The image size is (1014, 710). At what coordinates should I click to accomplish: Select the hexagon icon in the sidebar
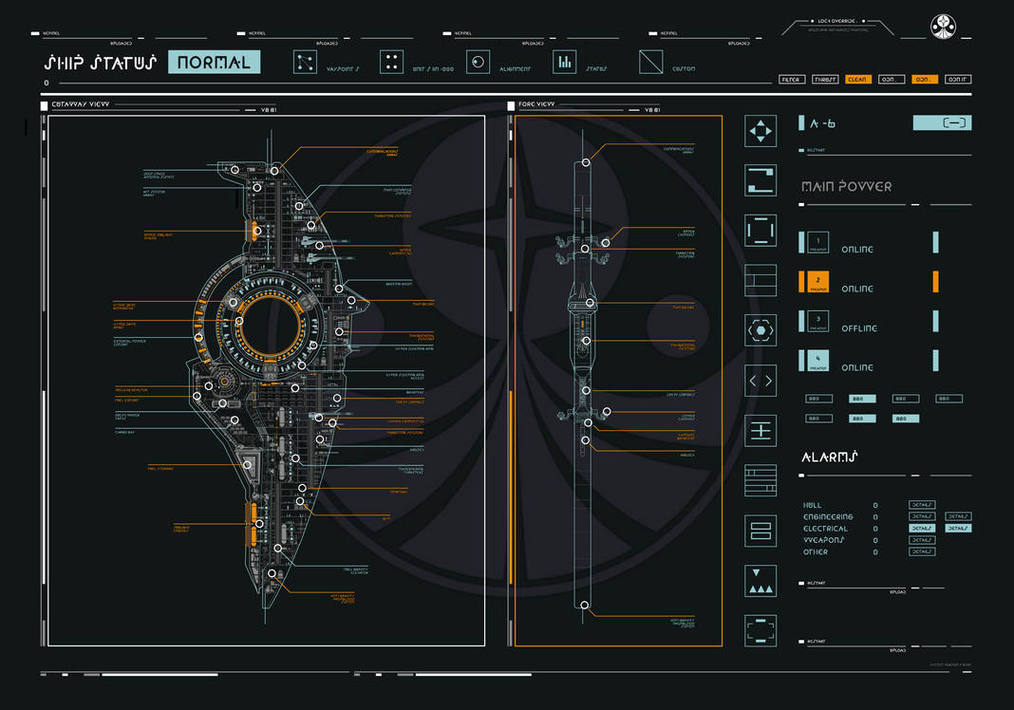click(x=760, y=330)
